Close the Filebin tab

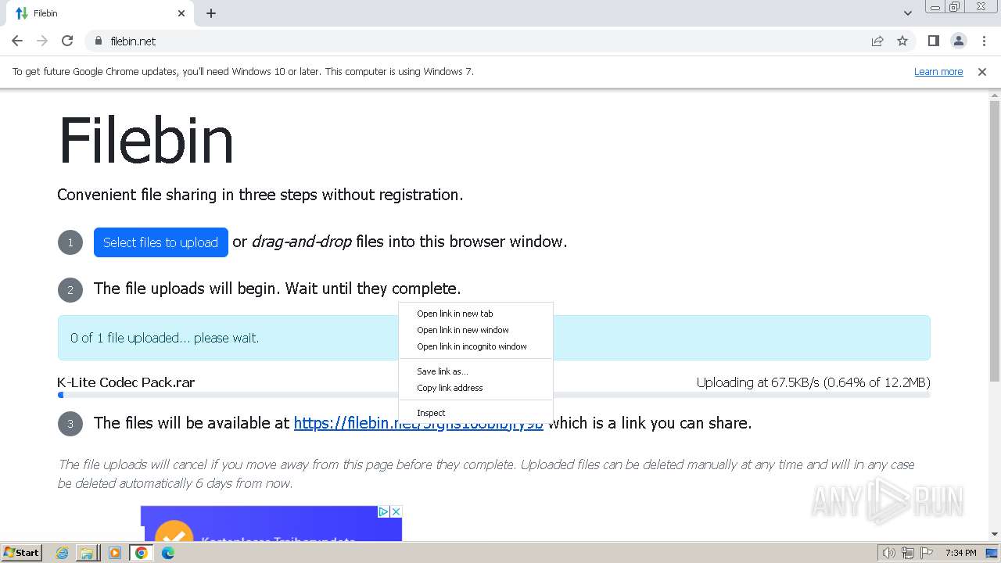[x=181, y=13]
